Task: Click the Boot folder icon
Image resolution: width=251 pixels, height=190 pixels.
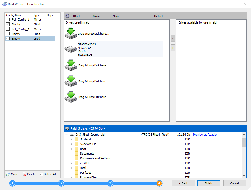Action: point(77,149)
